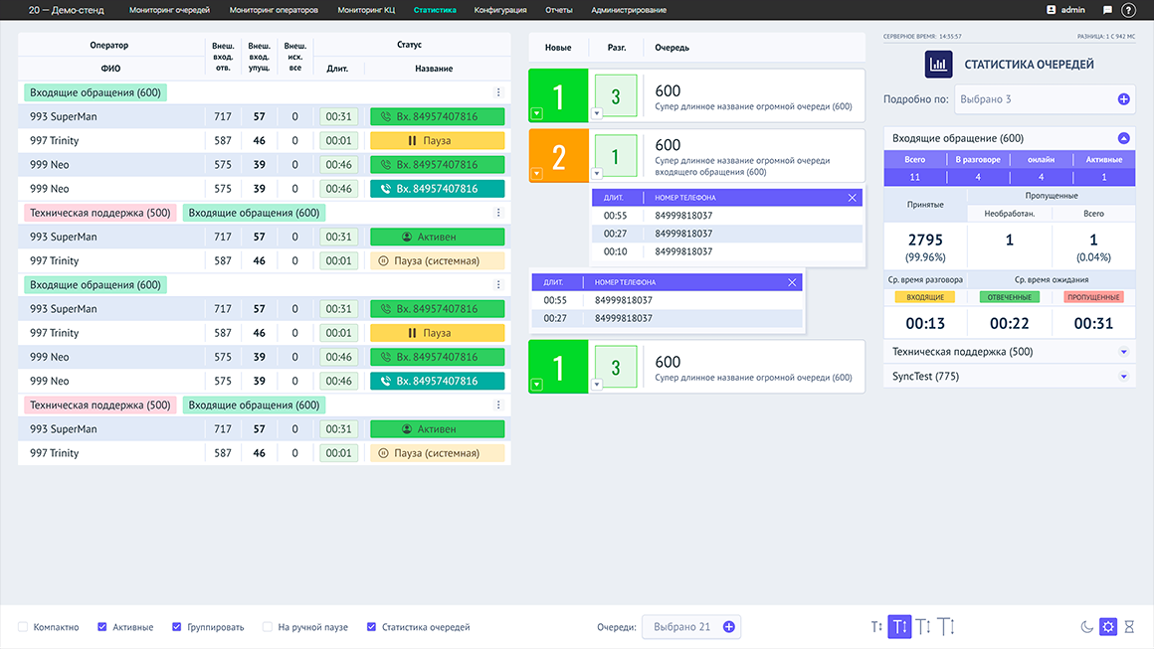Collapse the Входящие обращение (600) statistics section

click(1123, 138)
